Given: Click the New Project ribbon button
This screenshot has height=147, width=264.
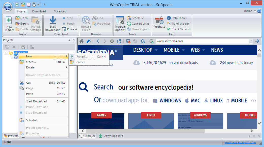Looking at the screenshot, I should pos(9,24).
